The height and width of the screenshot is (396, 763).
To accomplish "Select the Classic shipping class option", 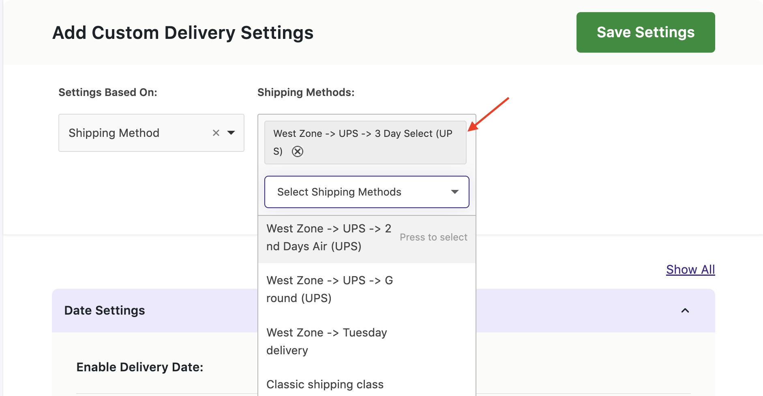I will 325,384.
